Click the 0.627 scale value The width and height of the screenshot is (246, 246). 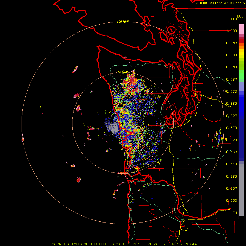coord(232,116)
